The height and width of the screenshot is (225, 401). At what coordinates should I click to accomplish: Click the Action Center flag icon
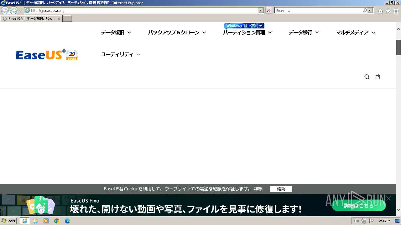(x=371, y=221)
